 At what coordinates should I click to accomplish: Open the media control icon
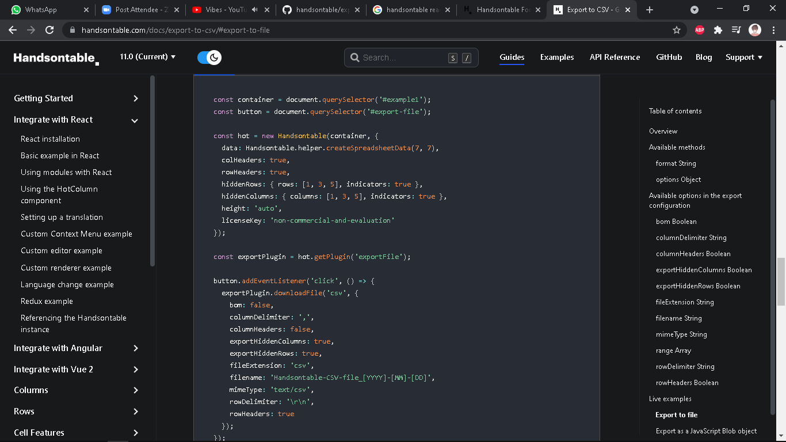(737, 30)
